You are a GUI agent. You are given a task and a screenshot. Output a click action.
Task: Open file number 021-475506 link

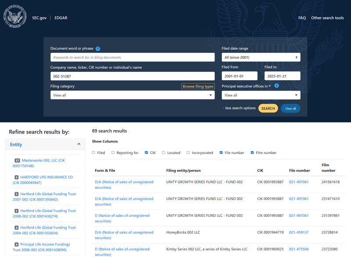[x=299, y=249]
